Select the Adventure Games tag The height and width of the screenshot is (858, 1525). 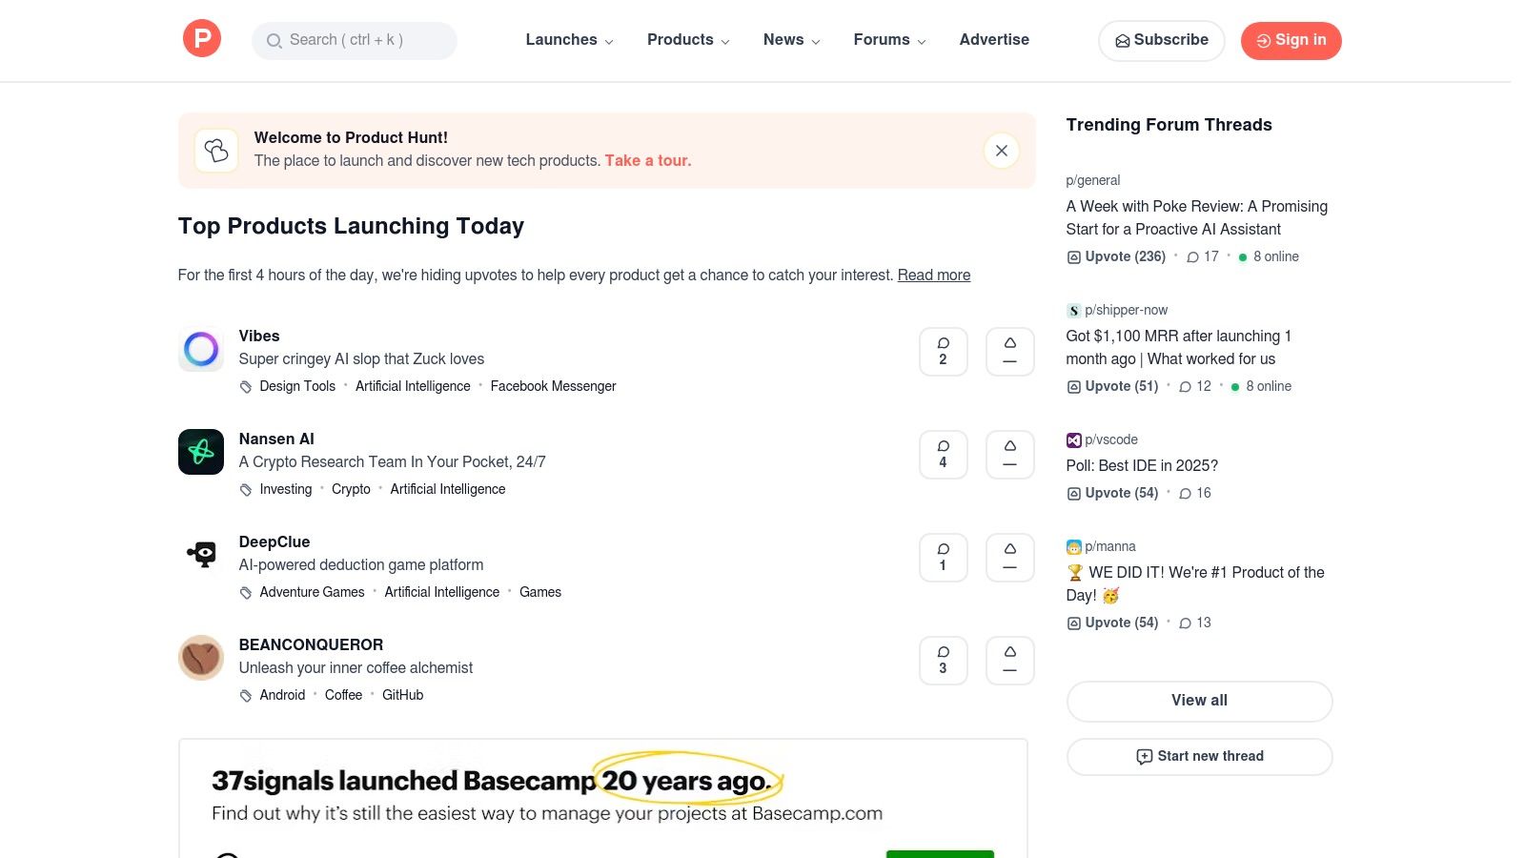(x=312, y=592)
